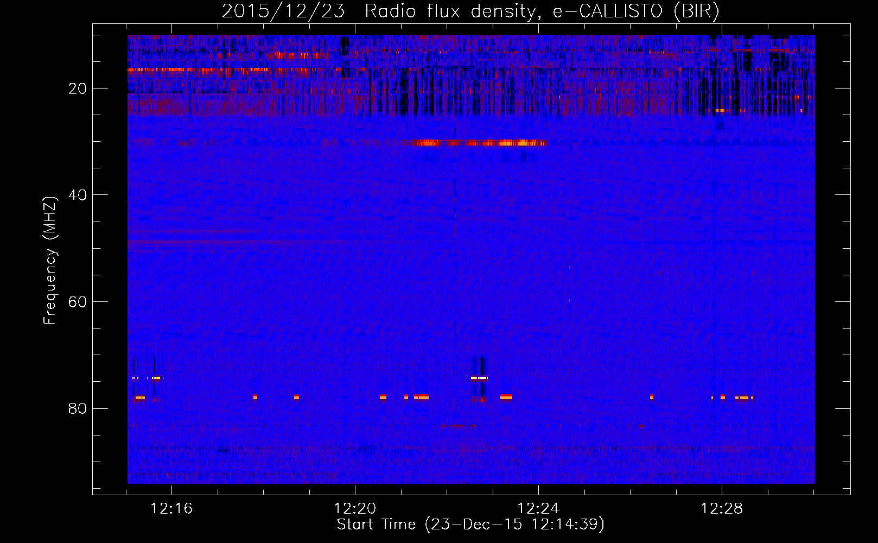Screen dimensions: 878x543
Task: Click the '20' frequency tick label
Action: (78, 89)
